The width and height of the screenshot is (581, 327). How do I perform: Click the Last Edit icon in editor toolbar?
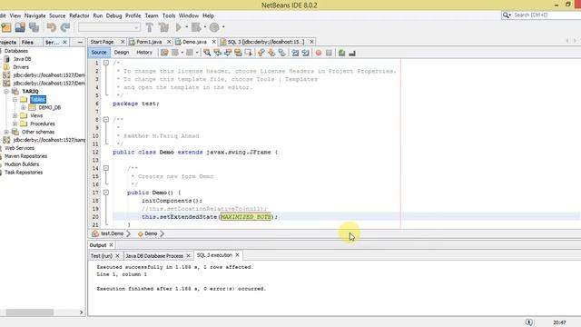coord(164,53)
